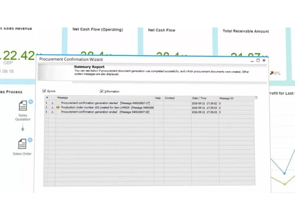Click the Total Receivable Amount dashboard title

point(245,31)
